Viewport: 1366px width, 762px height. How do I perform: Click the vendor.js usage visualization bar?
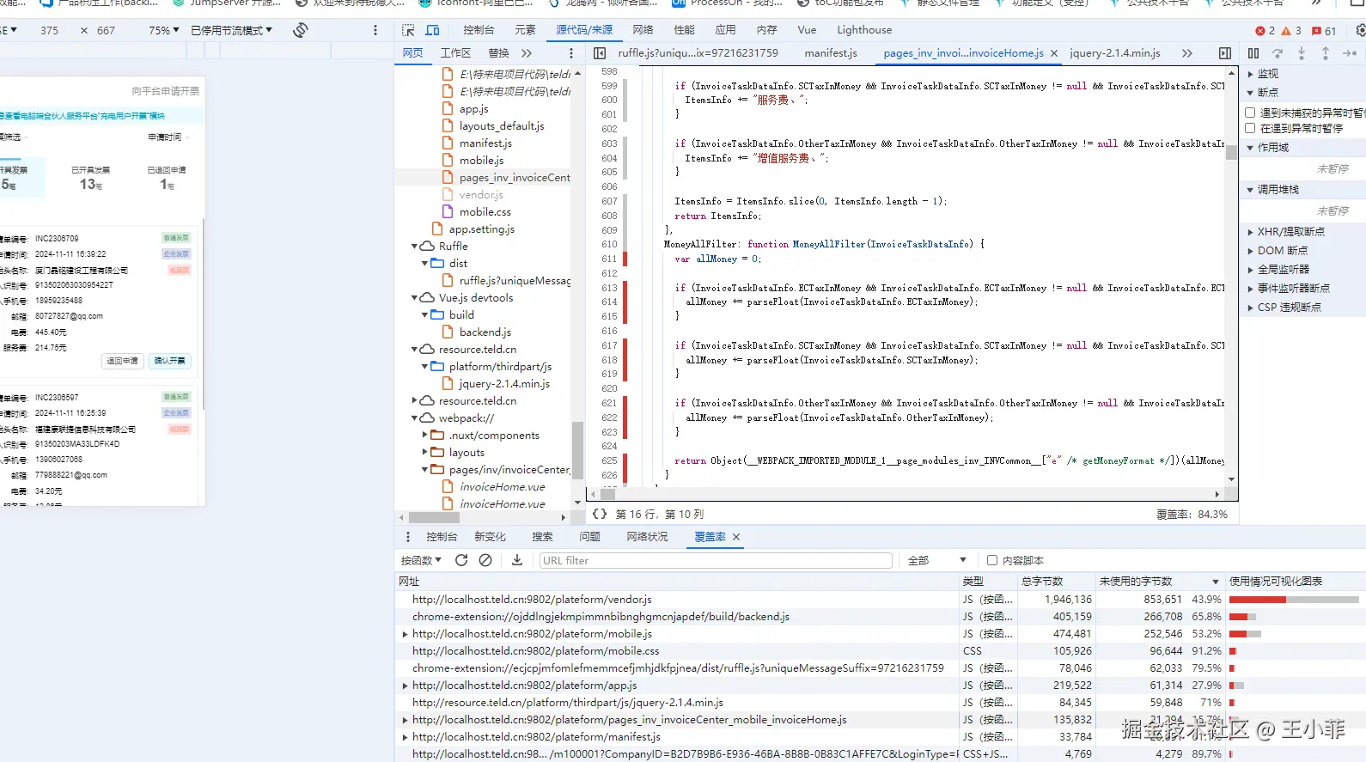[x=1293, y=600]
